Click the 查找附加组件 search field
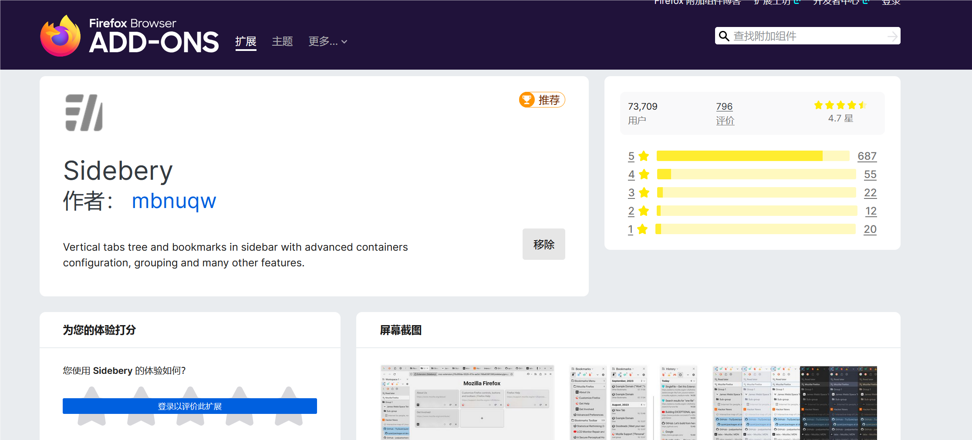This screenshot has height=440, width=972. pos(808,36)
